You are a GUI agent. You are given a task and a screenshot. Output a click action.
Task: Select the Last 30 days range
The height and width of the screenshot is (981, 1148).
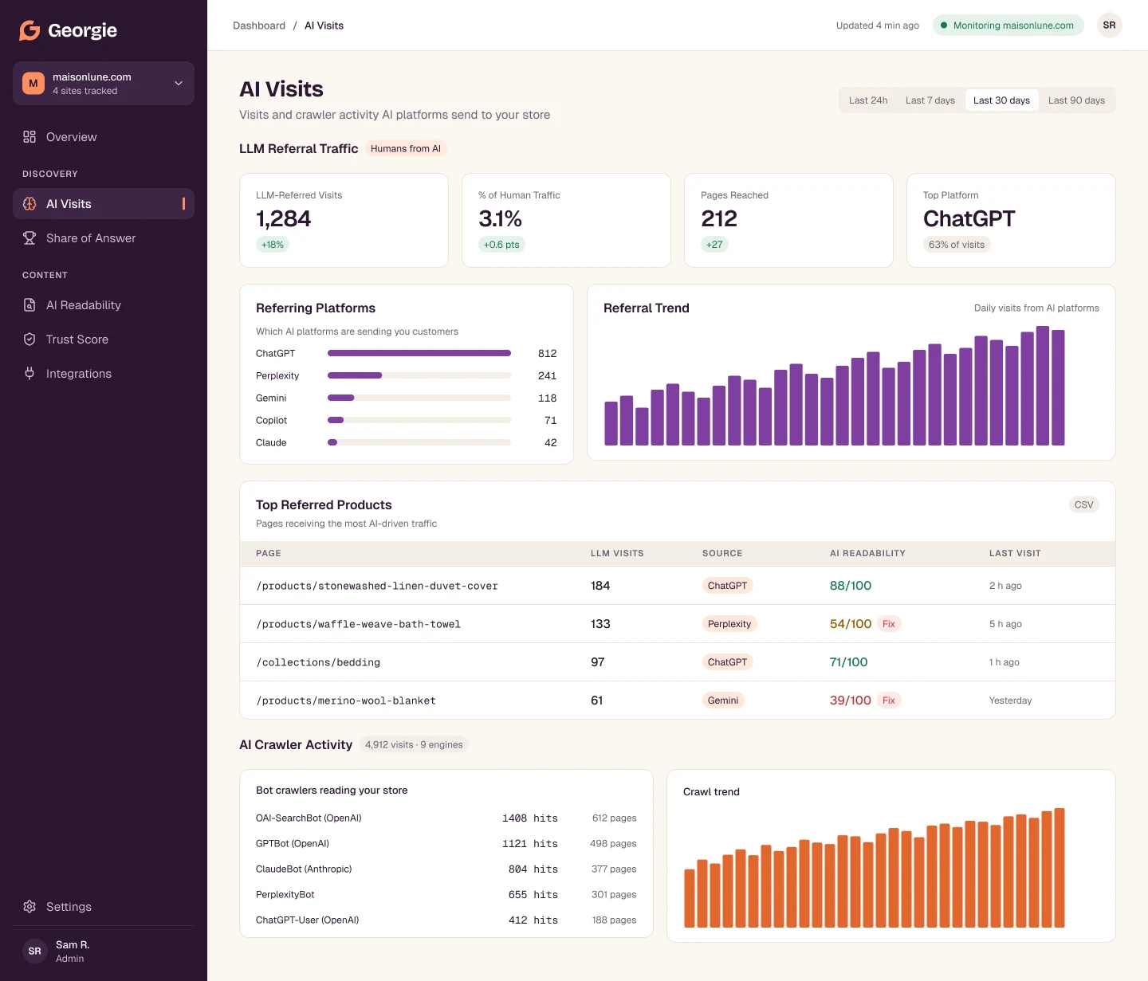click(1001, 100)
